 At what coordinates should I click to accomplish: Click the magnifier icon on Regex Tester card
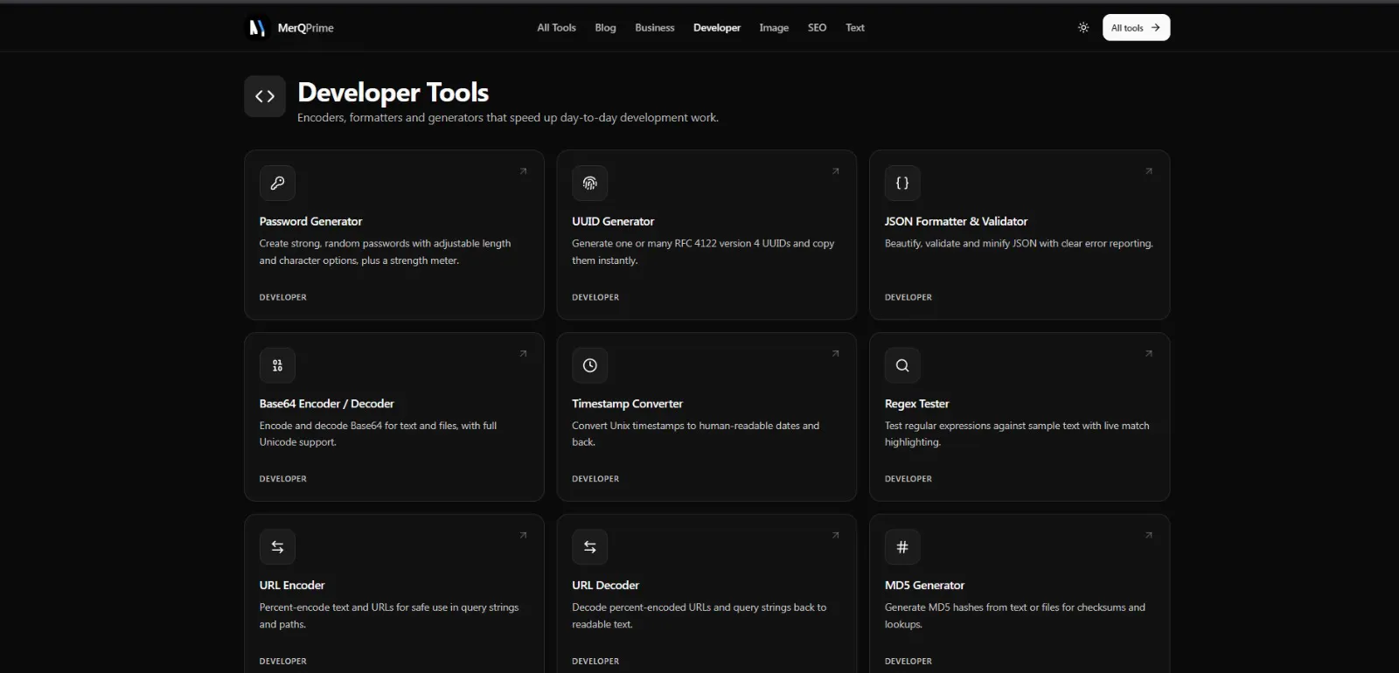(x=902, y=365)
